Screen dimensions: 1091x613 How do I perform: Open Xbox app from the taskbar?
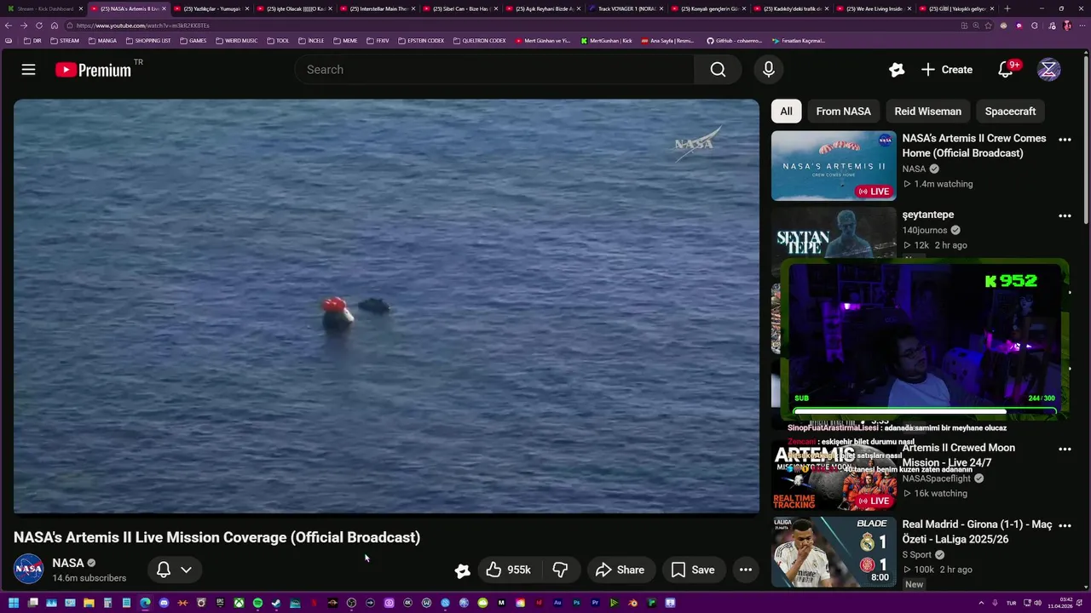pos(239,604)
